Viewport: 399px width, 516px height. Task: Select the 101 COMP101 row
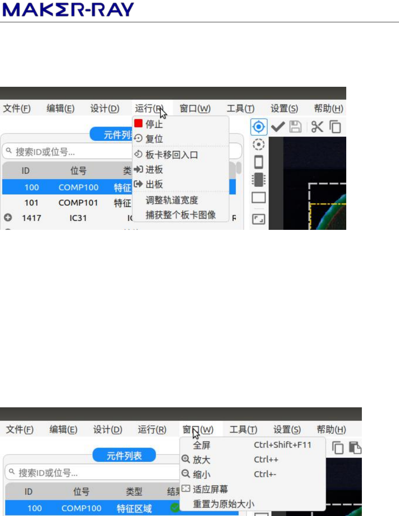[67, 202]
